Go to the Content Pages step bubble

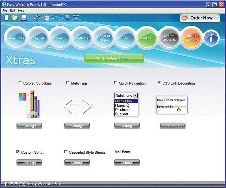pyautogui.click(x=103, y=38)
